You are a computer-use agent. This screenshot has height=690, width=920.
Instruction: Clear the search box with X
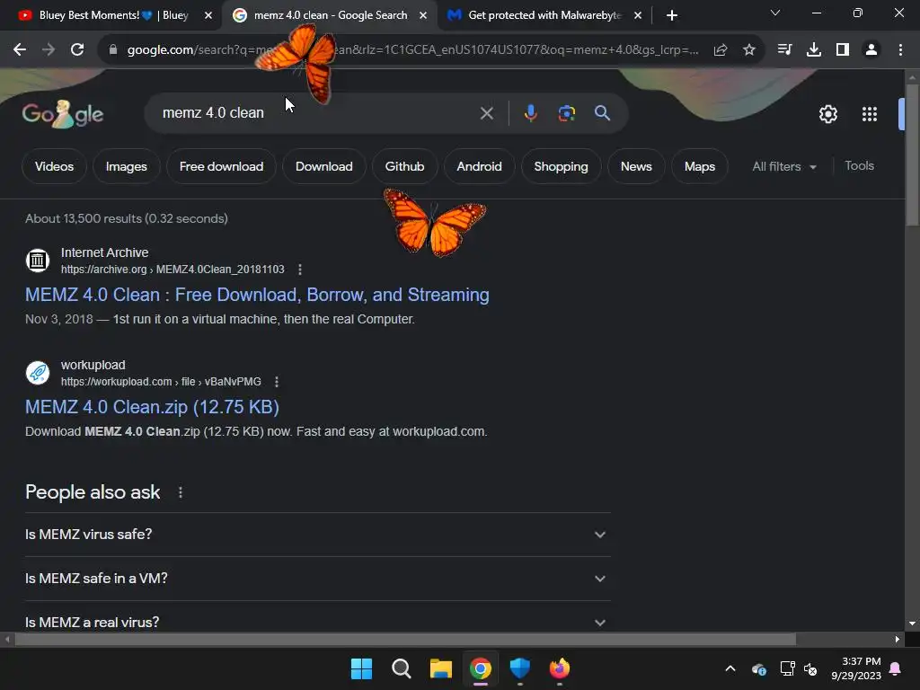click(486, 113)
